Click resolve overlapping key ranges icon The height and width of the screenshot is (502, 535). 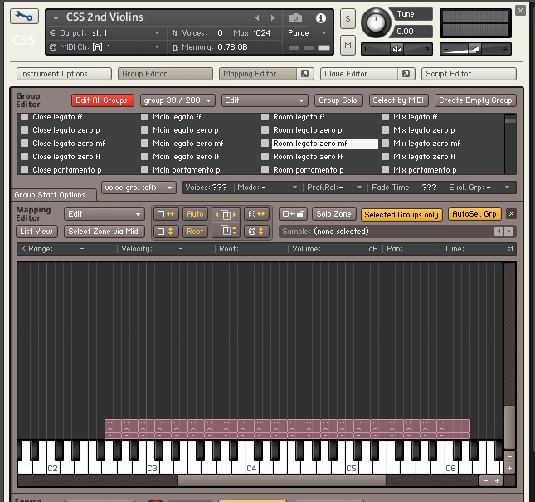[226, 214]
